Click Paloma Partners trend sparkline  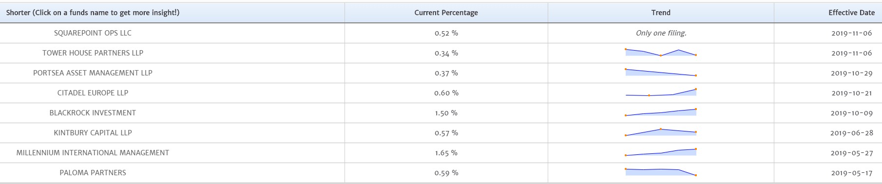click(x=661, y=172)
